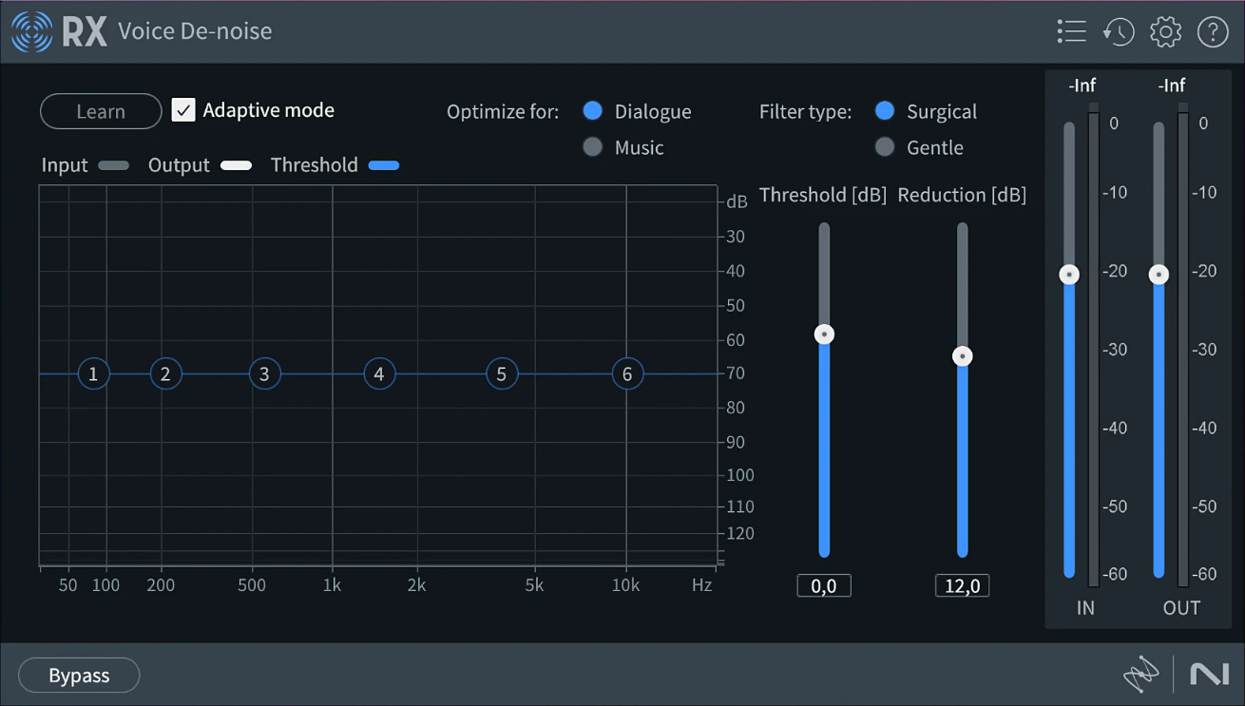Screen dimensions: 1245x706
Task: Select Dialogue optimization option
Action: click(593, 111)
